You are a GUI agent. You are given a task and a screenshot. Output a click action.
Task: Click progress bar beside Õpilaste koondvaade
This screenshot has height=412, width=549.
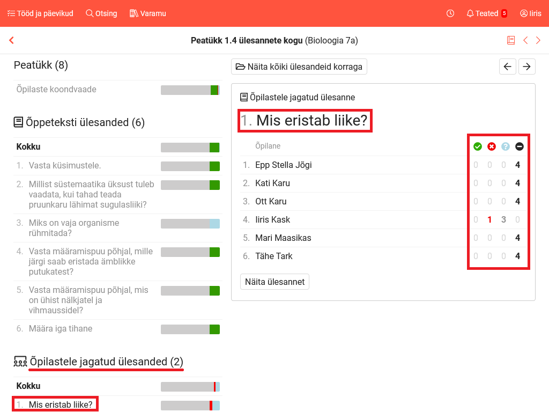[190, 90]
